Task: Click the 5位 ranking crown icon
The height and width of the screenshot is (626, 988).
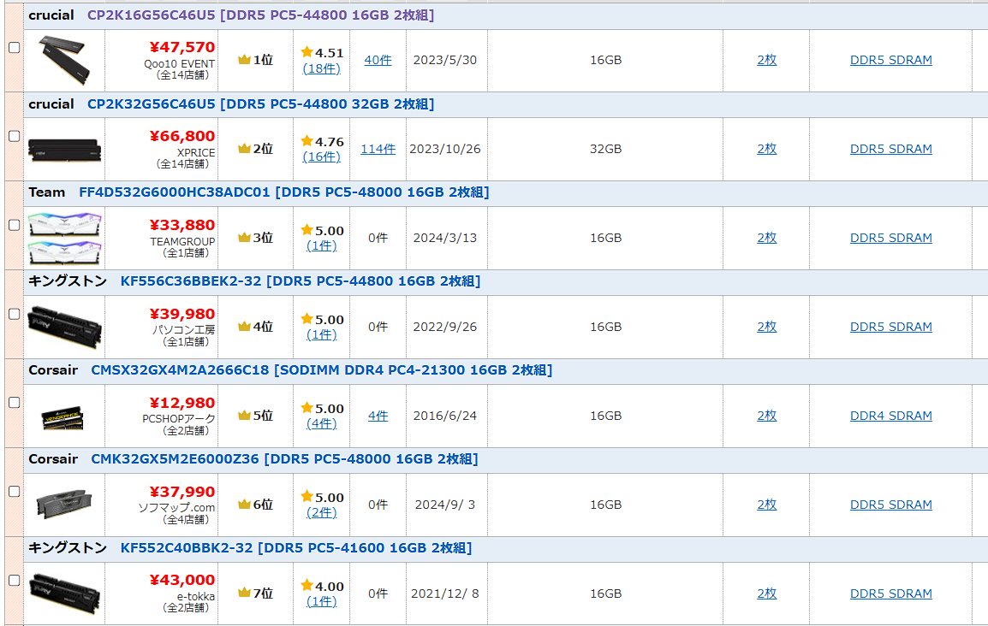Action: coord(244,416)
